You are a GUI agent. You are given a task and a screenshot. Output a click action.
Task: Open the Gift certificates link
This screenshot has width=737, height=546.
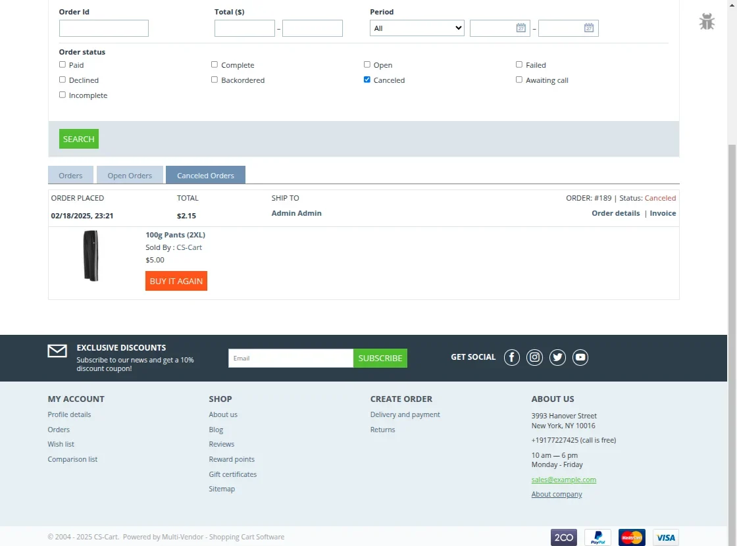click(x=233, y=474)
